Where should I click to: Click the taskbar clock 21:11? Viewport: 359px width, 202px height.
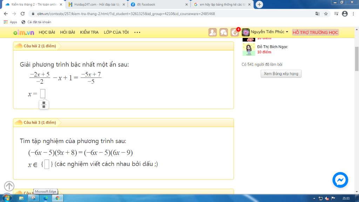346,198
